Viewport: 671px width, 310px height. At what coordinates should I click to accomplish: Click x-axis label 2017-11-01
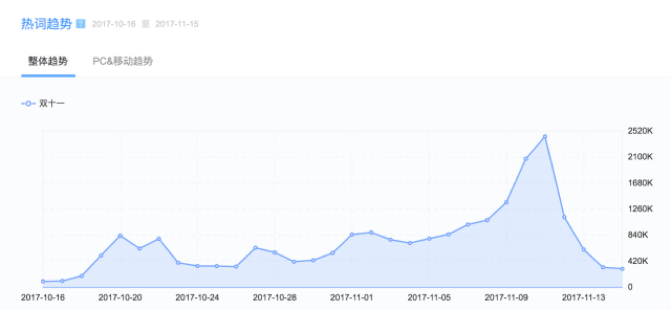click(352, 297)
